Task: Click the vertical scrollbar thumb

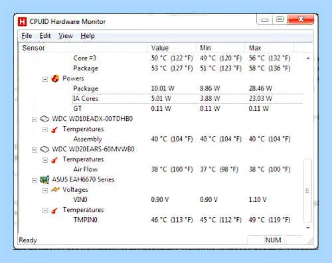Action: coord(307,191)
